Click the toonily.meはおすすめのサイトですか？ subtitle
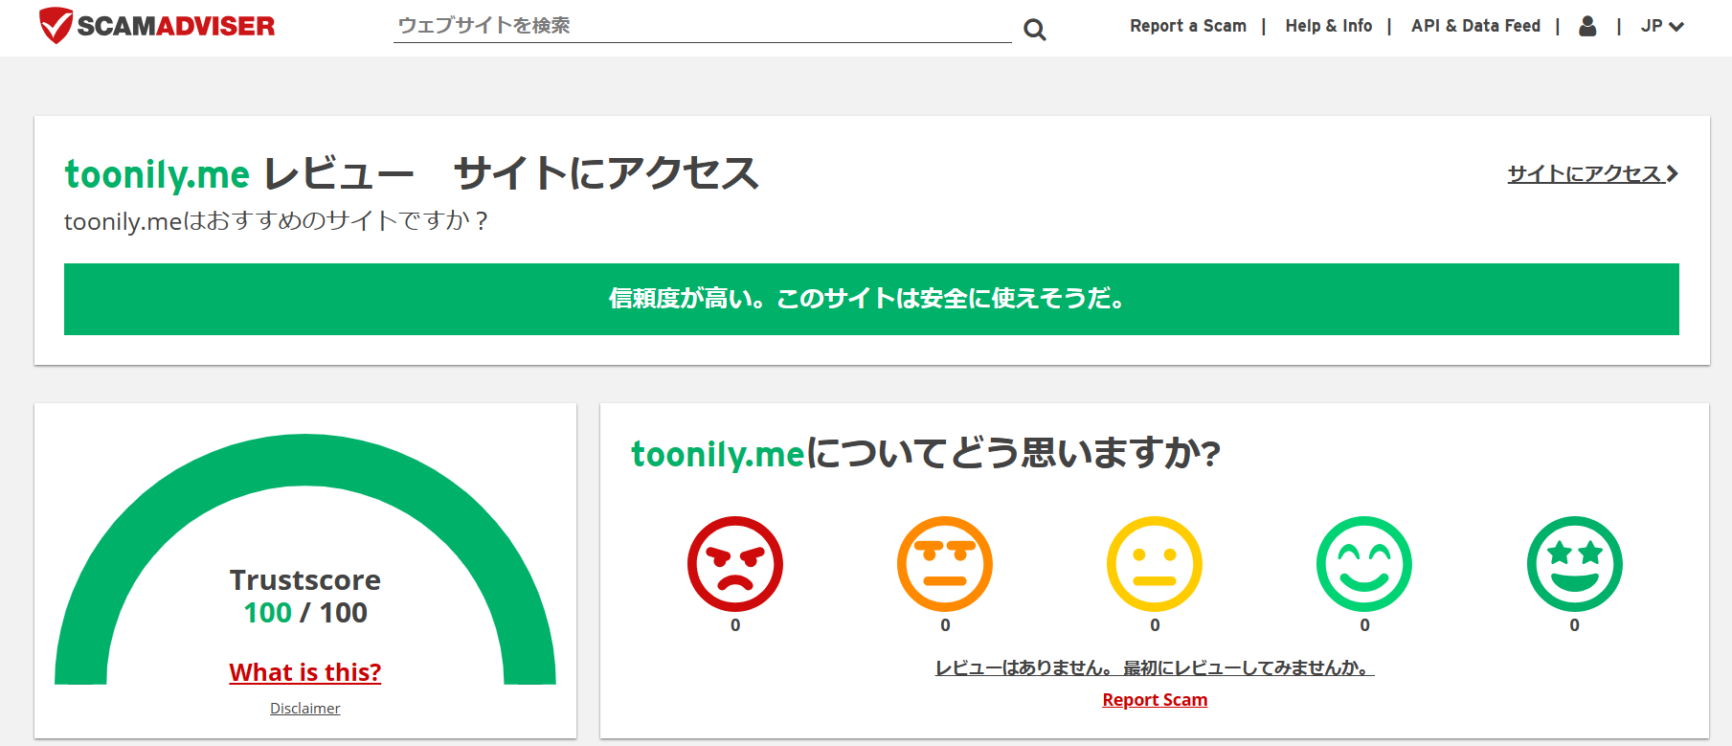The height and width of the screenshot is (746, 1732). point(277,221)
